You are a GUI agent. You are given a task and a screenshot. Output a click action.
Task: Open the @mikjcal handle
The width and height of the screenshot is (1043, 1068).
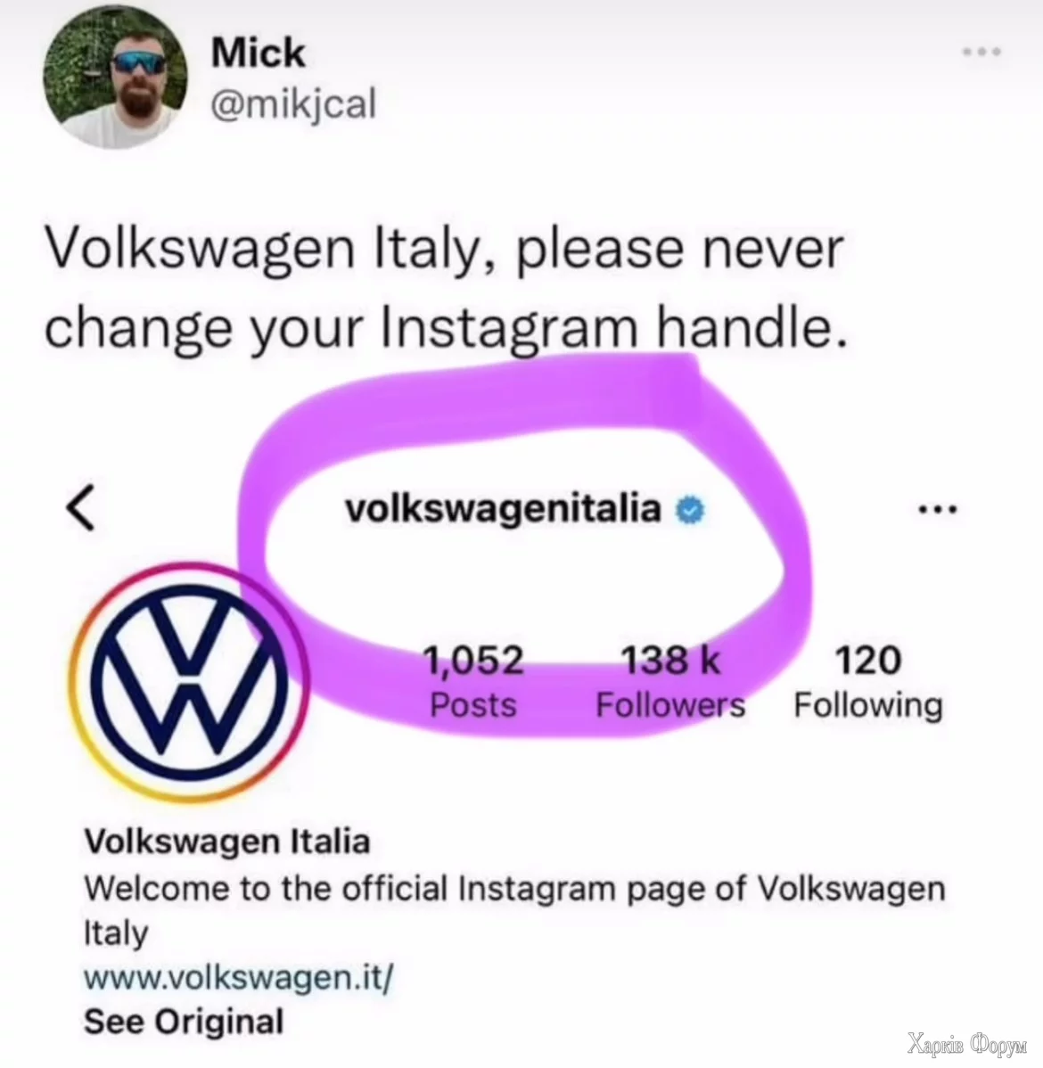[293, 105]
